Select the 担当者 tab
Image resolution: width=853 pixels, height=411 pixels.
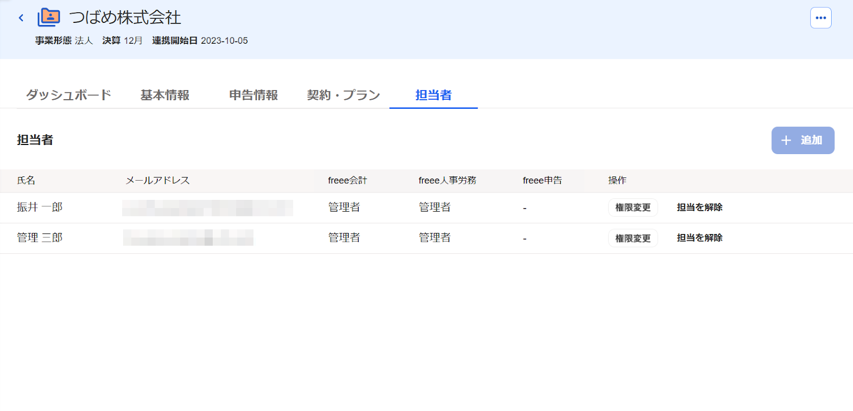433,95
